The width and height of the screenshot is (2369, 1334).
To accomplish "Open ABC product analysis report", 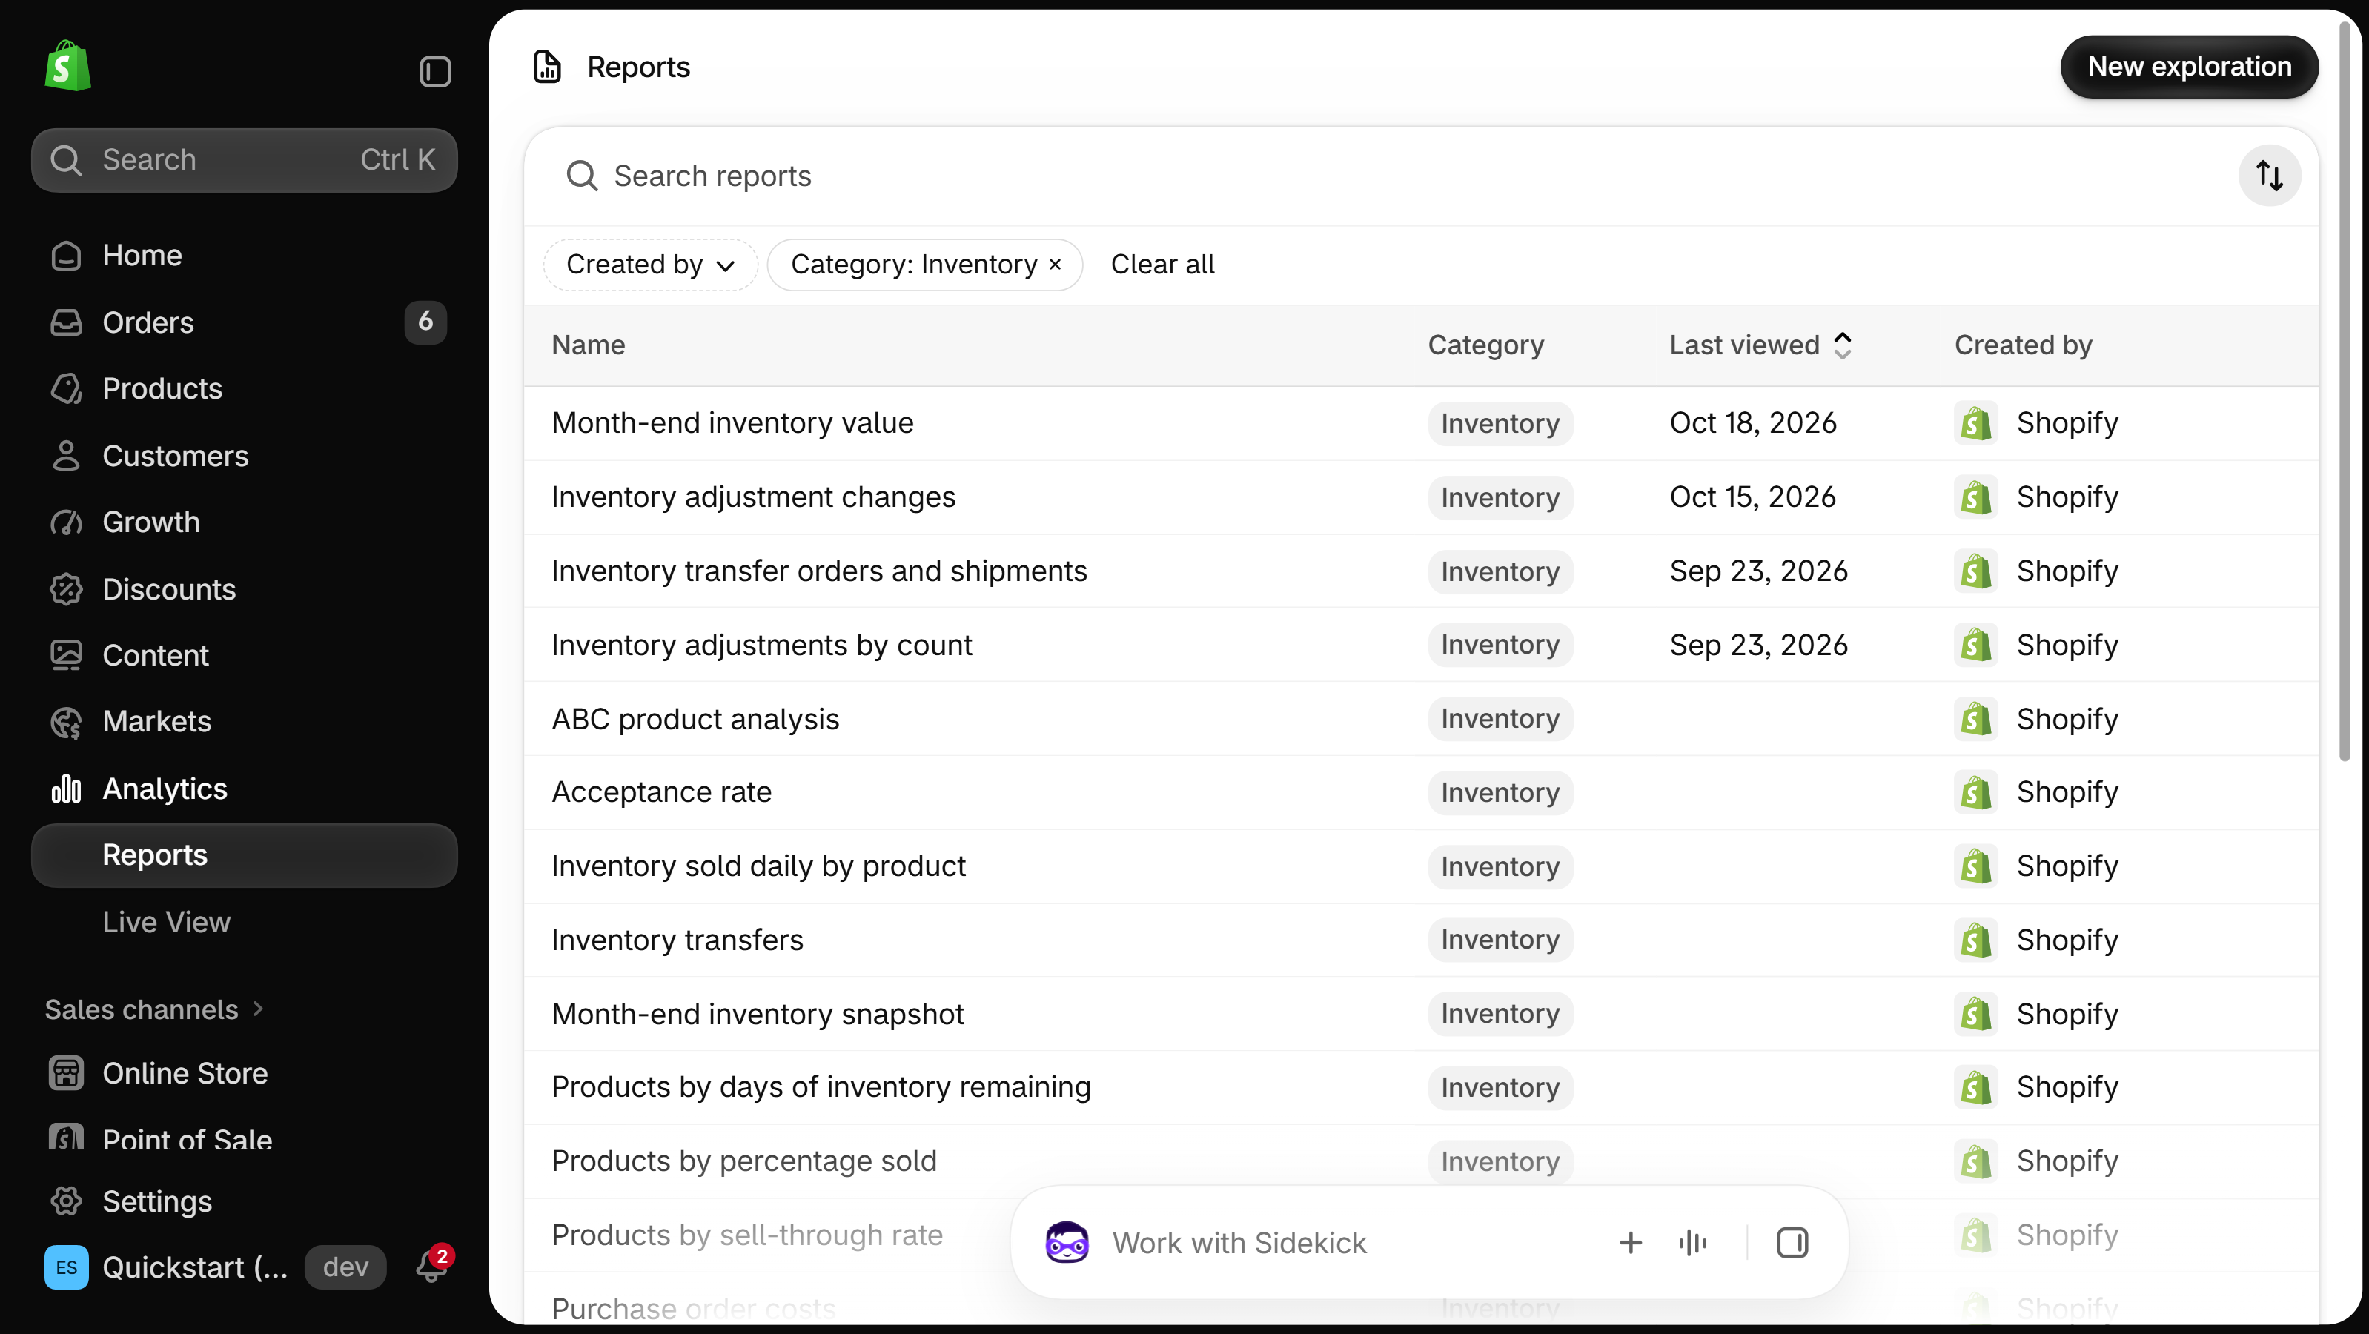I will pos(695,719).
